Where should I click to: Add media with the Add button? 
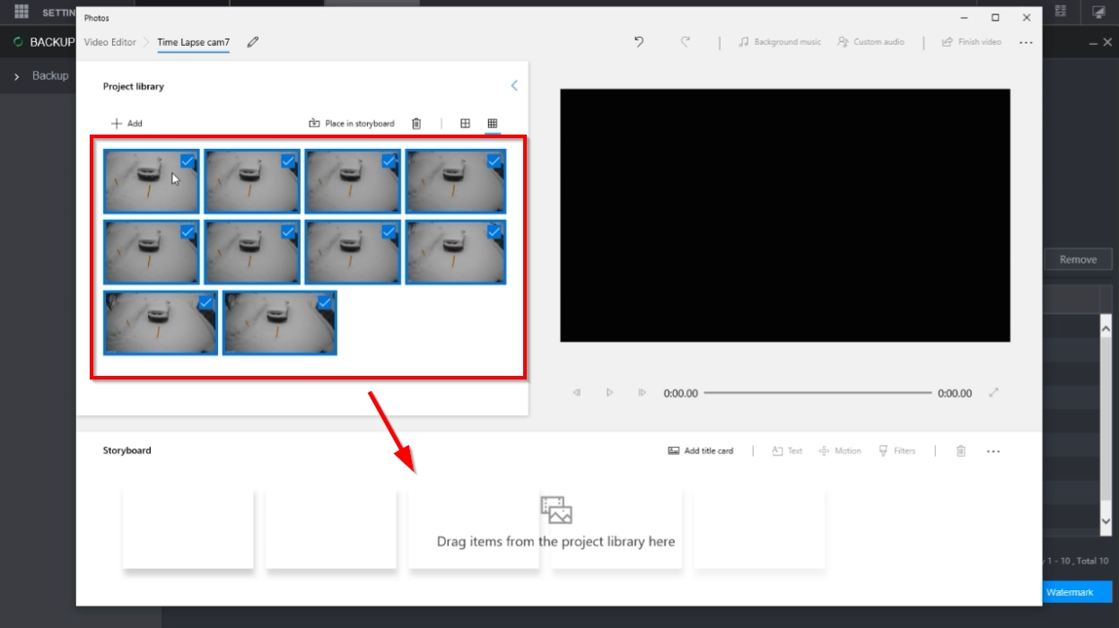tap(127, 124)
